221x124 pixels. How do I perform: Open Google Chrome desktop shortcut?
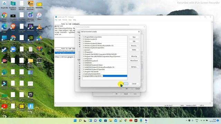point(4,16)
